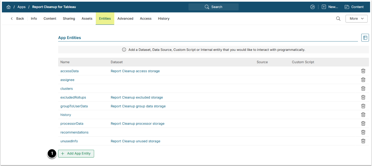Remove the history entity with trash icon
Viewport: 372px width, 166px height.
tap(363, 115)
